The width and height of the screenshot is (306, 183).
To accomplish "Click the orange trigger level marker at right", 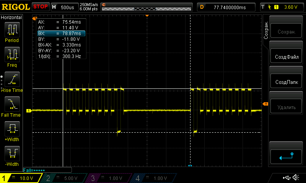I will click(265, 104).
